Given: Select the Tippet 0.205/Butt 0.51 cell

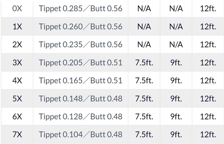Looking at the screenshot, I should tap(80, 63).
